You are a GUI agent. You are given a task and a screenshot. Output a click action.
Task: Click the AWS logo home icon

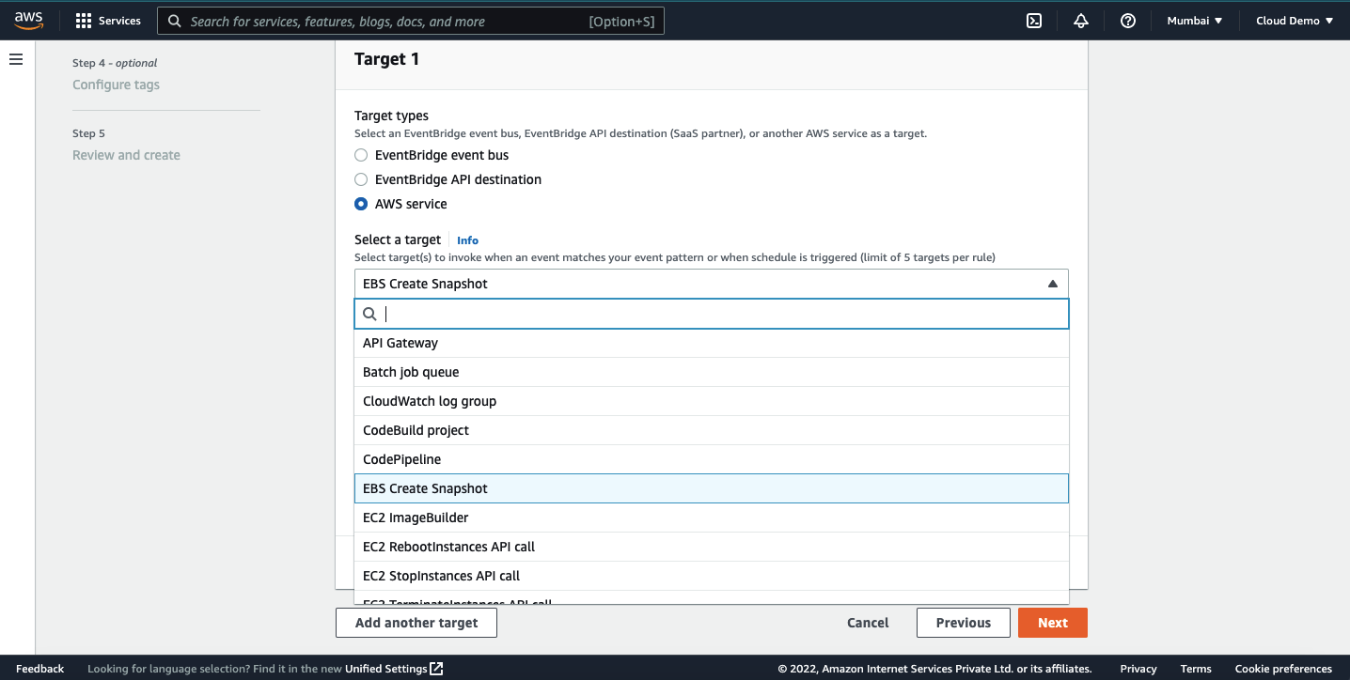[28, 20]
